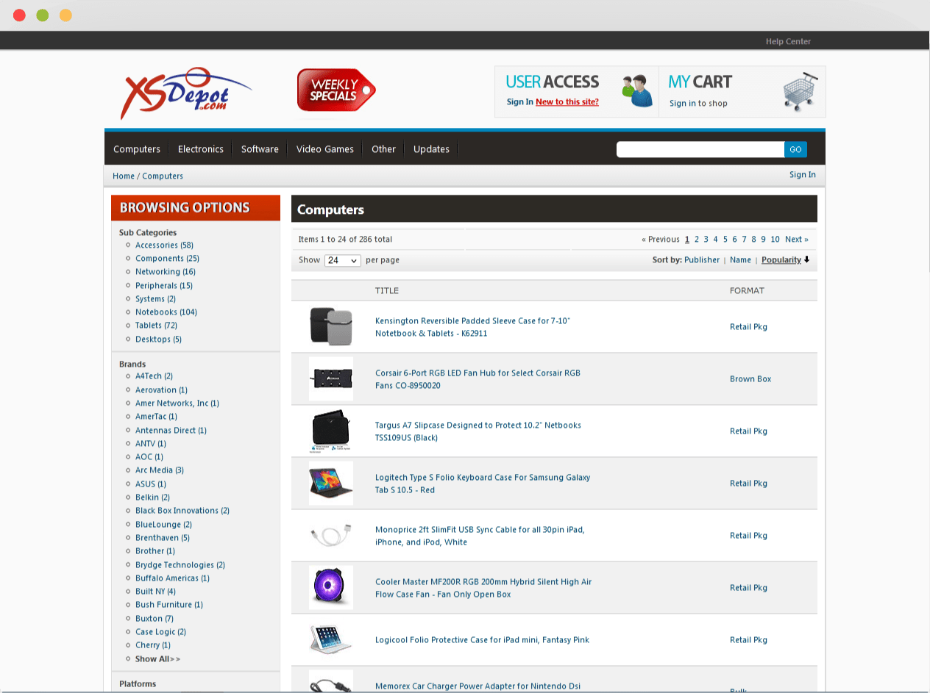Image resolution: width=930 pixels, height=693 pixels.
Task: Open the Corsair fan hub thumbnail
Action: pos(331,379)
